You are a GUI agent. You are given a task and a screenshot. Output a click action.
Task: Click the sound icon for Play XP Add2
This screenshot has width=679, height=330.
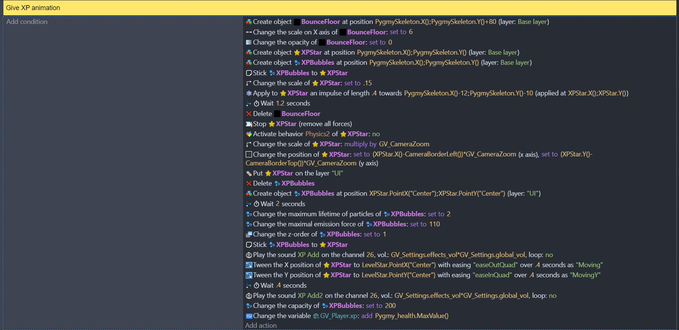249,296
